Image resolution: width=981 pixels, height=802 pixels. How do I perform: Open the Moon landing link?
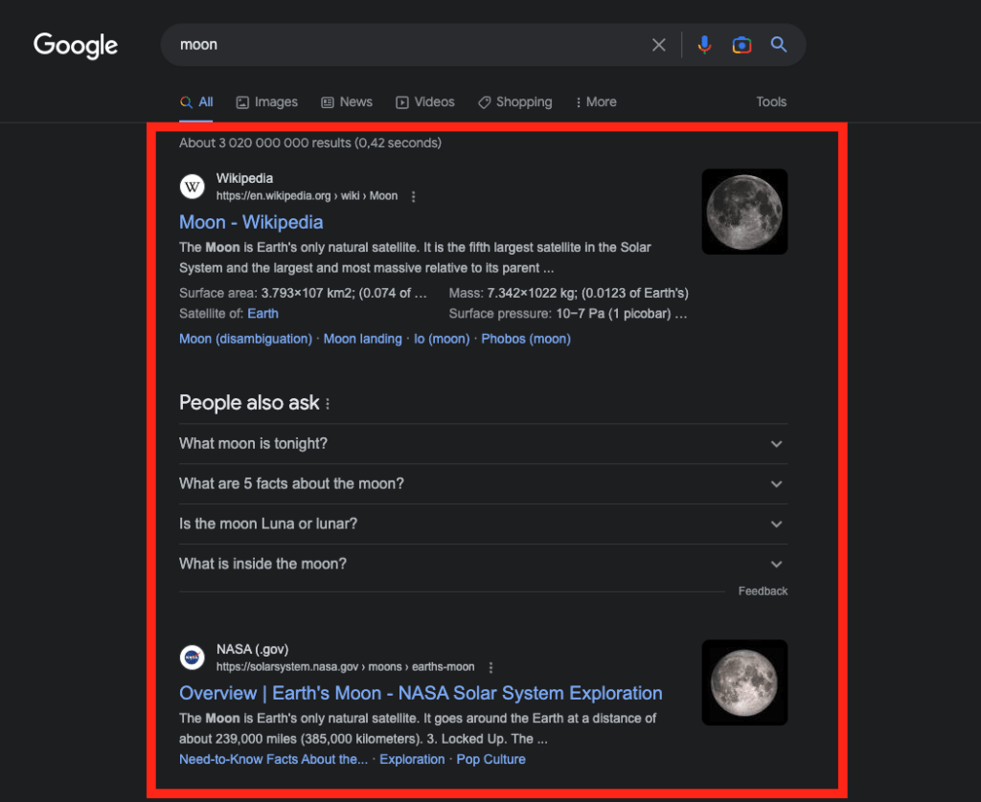(x=362, y=339)
